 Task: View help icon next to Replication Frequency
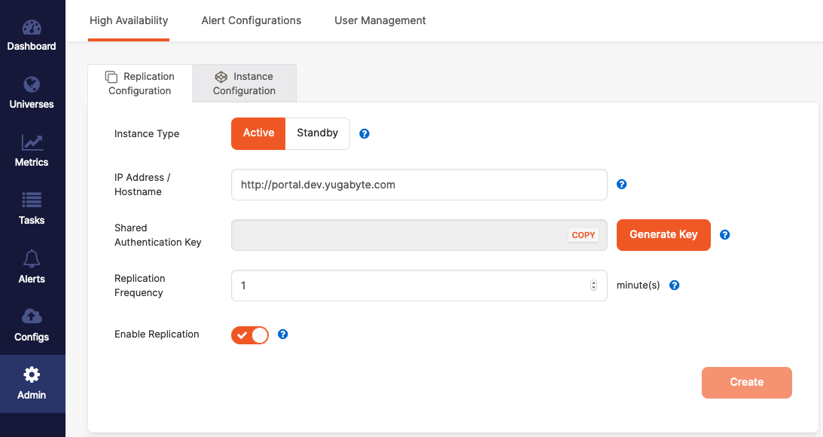pos(674,285)
